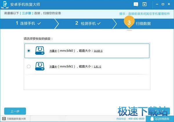Click the tip text about closing phone managers

(145, 14)
